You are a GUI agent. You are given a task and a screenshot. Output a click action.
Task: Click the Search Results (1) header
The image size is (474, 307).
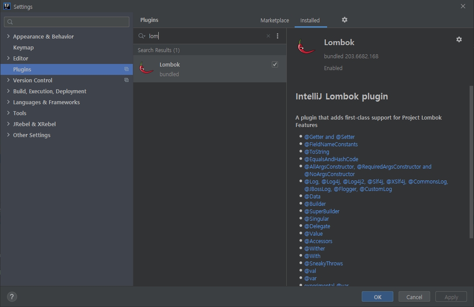click(159, 50)
